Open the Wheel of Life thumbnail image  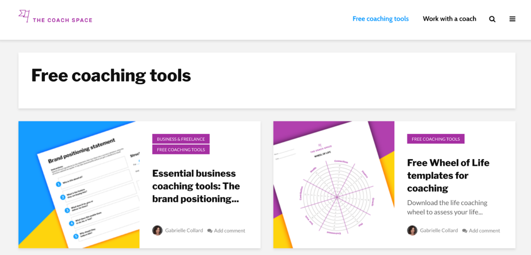334,185
